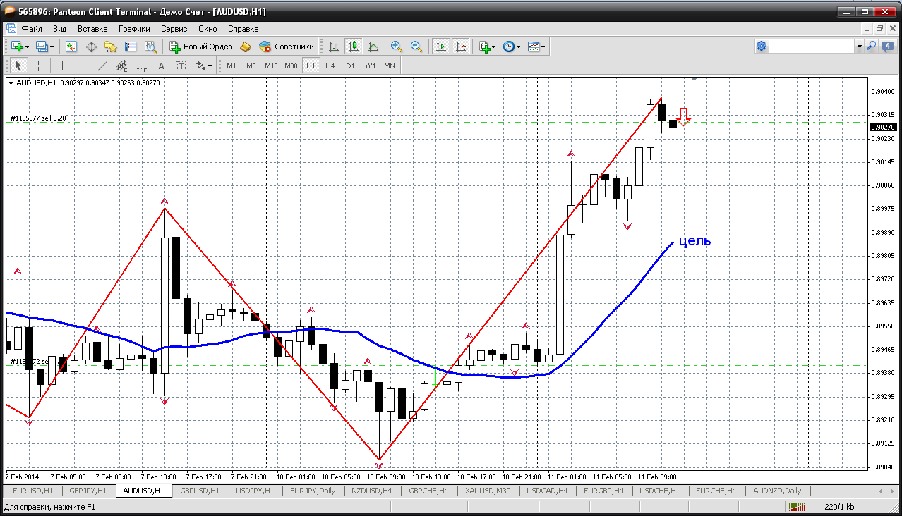Click the Новый Ордер button
The width and height of the screenshot is (902, 516).
(x=201, y=47)
